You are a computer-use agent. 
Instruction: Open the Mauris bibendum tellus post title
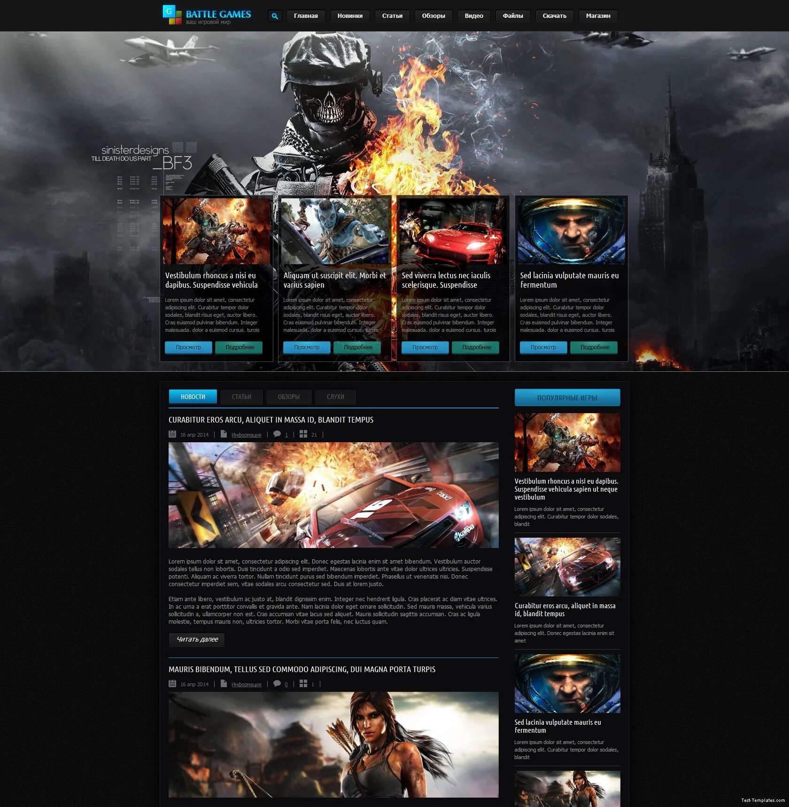(x=302, y=669)
